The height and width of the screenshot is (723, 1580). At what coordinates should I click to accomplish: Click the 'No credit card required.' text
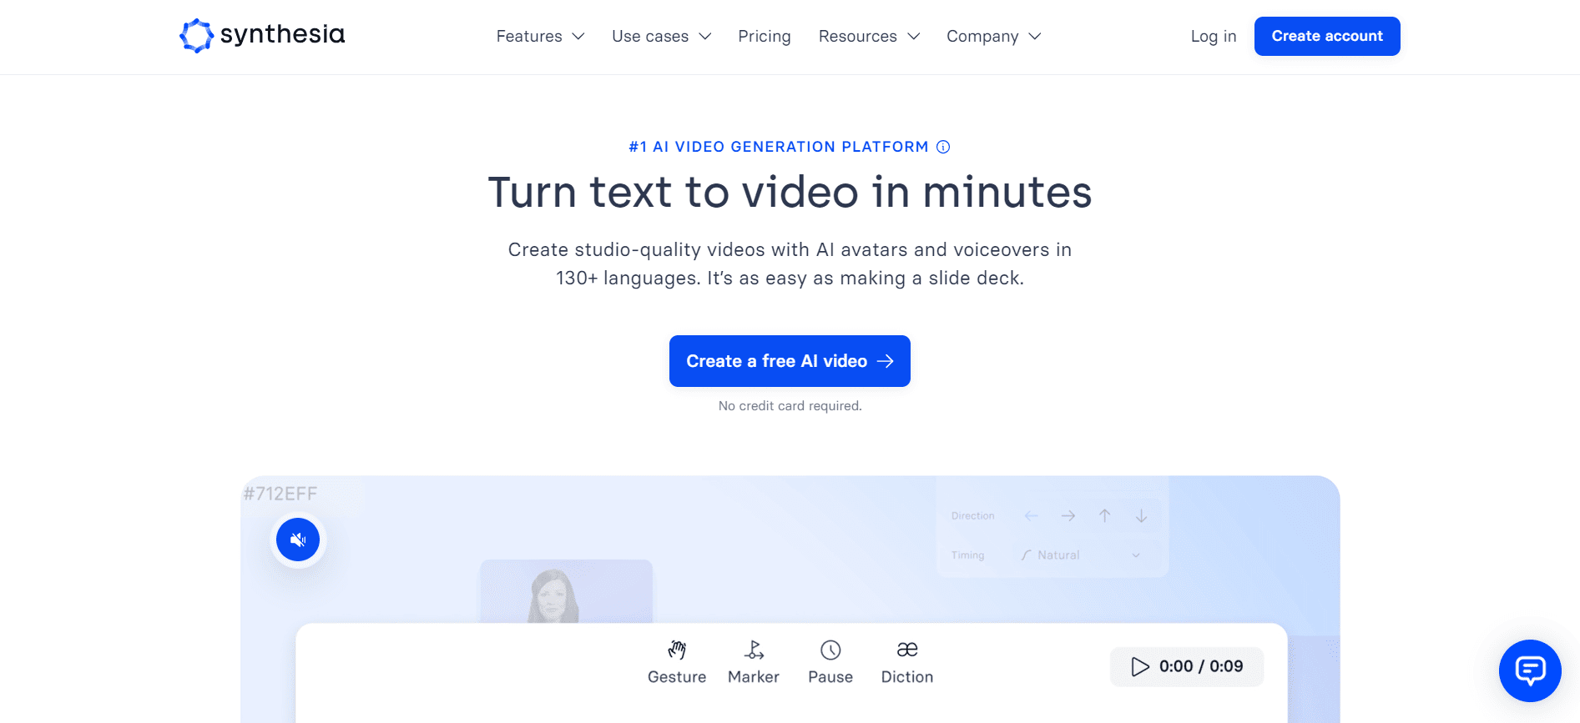[x=790, y=406]
